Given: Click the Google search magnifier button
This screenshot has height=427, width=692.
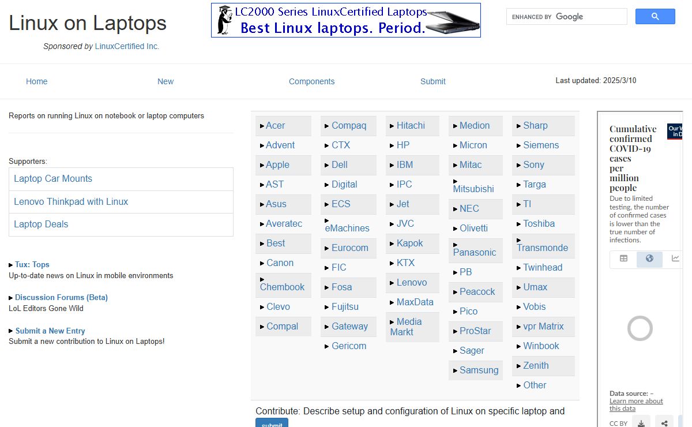Looking at the screenshot, I should (655, 17).
